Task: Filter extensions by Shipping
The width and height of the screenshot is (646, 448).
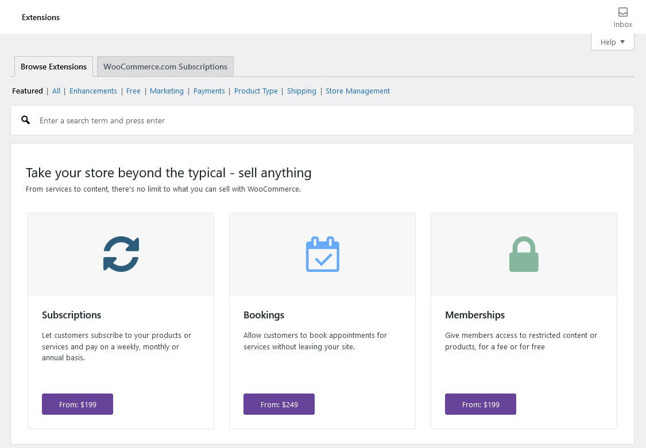Action: tap(301, 91)
